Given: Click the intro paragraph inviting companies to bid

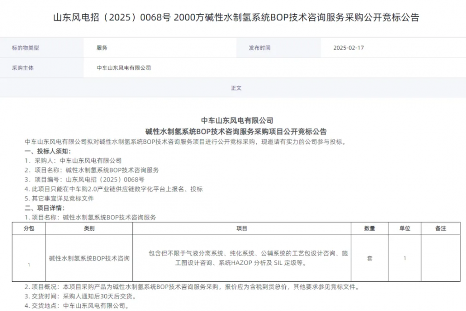Looking at the screenshot, I should 186,142.
